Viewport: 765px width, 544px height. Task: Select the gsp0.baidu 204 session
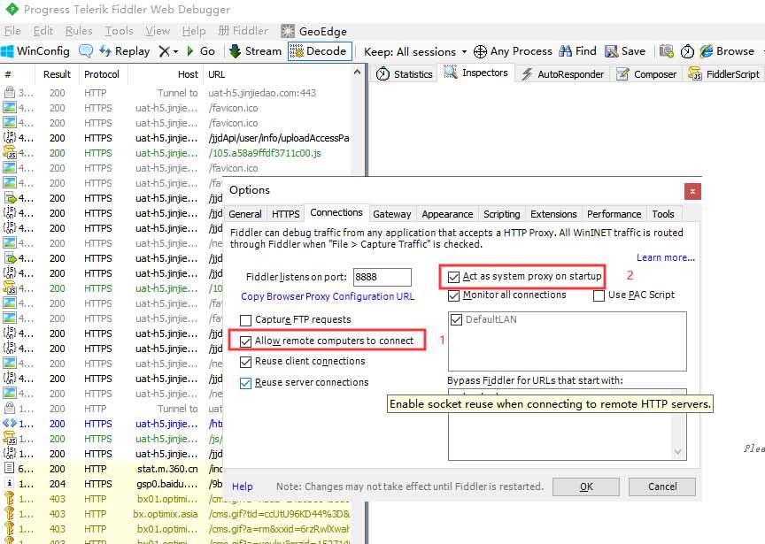(112, 484)
